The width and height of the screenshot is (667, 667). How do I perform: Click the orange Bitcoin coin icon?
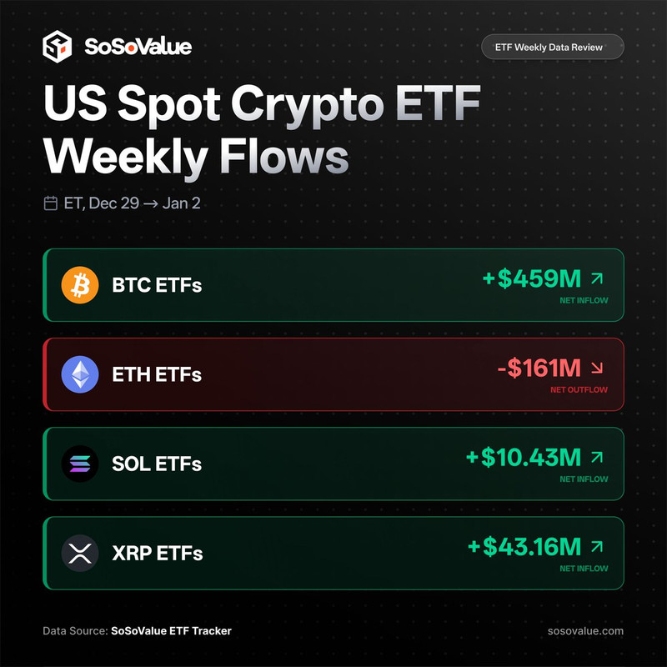(80, 285)
